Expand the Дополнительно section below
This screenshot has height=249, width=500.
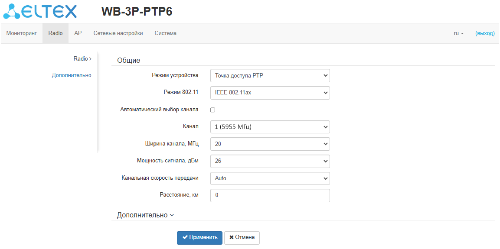tap(145, 215)
